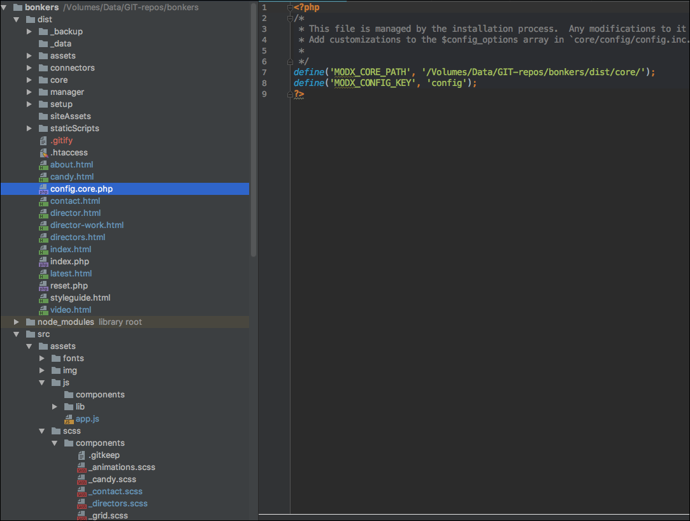
Task: Toggle the code fold marker at line 6
Action: coord(291,61)
